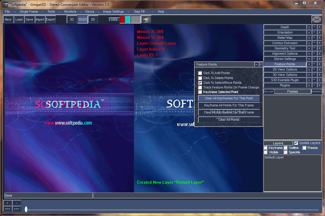Open the File menu

click(x=7, y=11)
